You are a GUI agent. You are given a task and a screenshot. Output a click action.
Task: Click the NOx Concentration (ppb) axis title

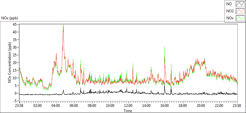point(10,62)
